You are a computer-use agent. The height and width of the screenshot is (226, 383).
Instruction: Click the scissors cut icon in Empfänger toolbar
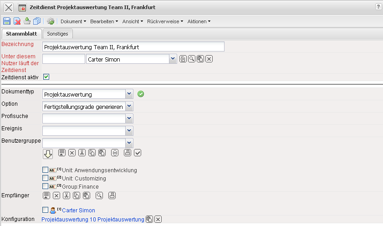click(x=66, y=195)
